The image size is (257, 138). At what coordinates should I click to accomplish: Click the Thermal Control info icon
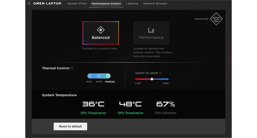(72, 68)
